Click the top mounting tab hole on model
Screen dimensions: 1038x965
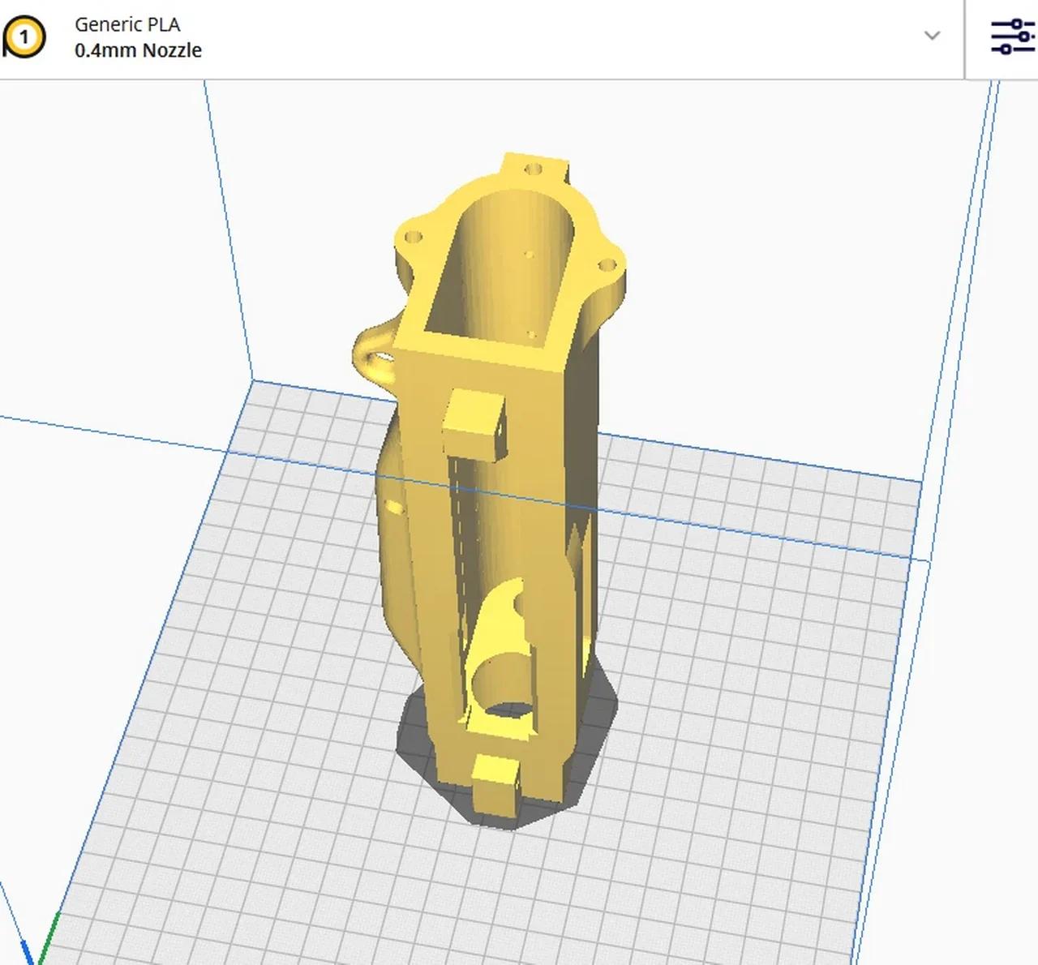pyautogui.click(x=534, y=169)
